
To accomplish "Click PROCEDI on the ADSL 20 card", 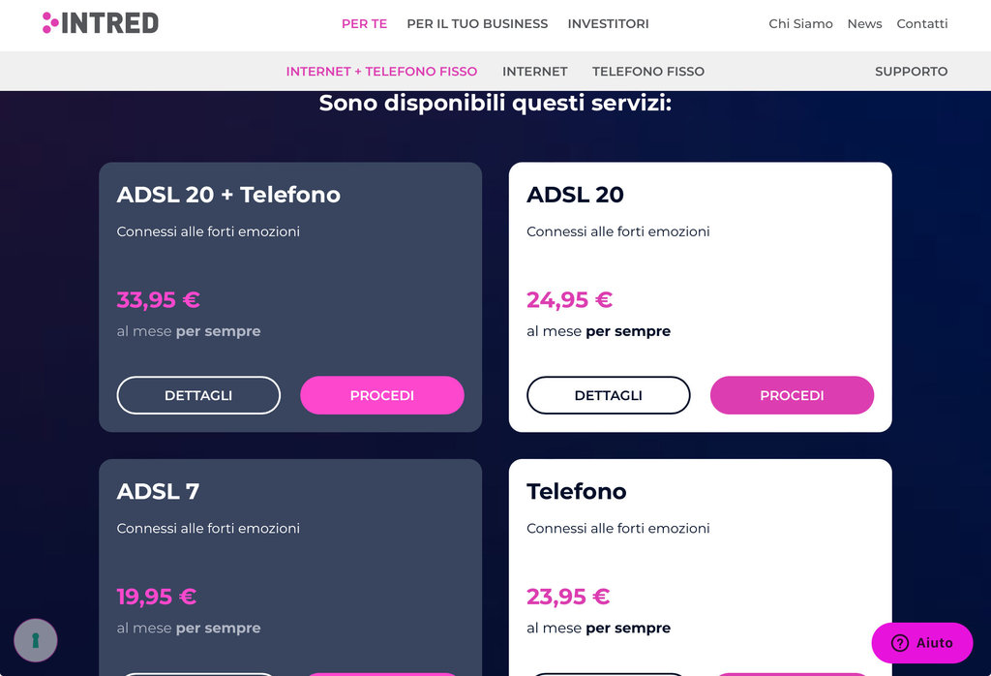I will click(x=792, y=395).
